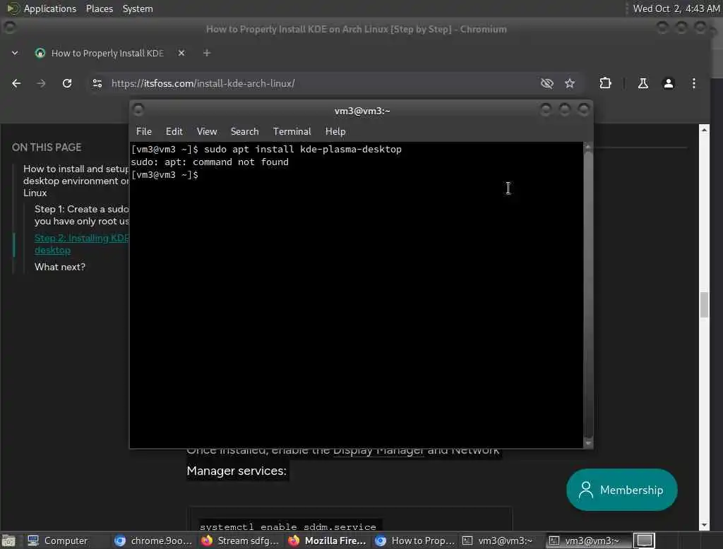Open terminal File menu
This screenshot has height=549, width=723.
(x=144, y=131)
